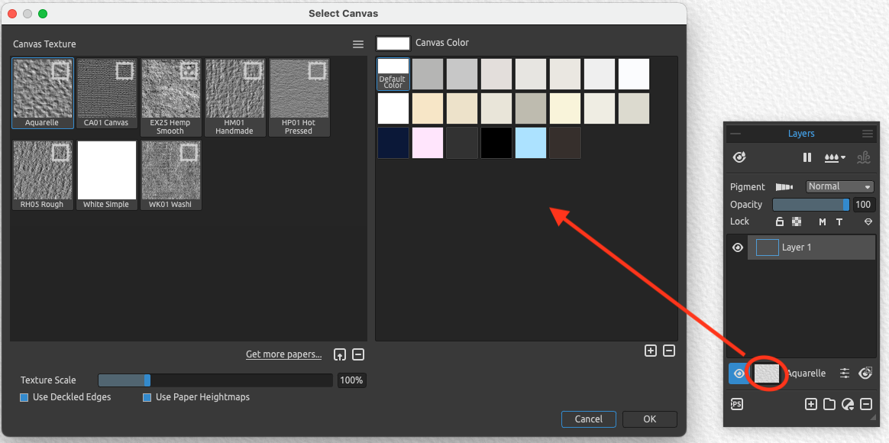Open the wet layer dropdown in Layers panel

[835, 157]
